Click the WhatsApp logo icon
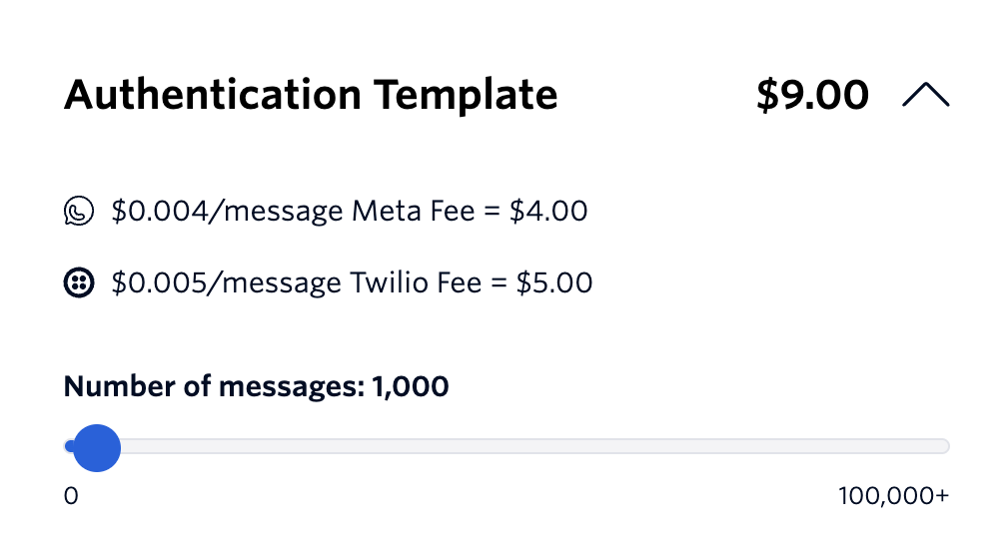The width and height of the screenshot is (1005, 547). 78,212
